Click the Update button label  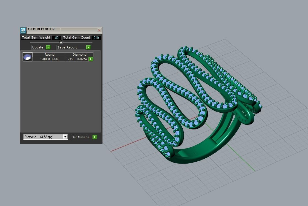pyautogui.click(x=37, y=47)
